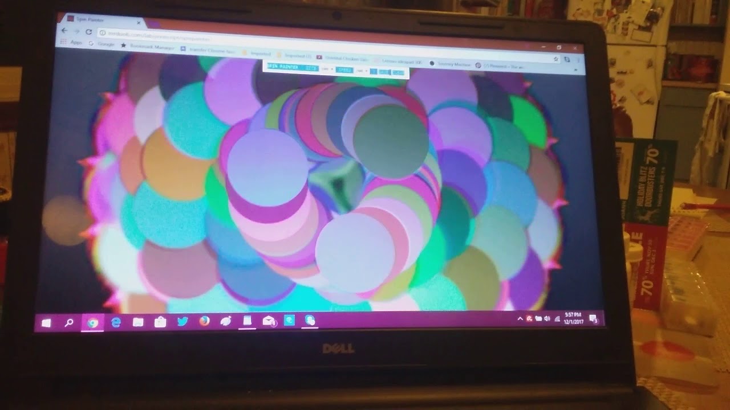
Task: Open the first Imported bookmarks folder
Action: (257, 53)
